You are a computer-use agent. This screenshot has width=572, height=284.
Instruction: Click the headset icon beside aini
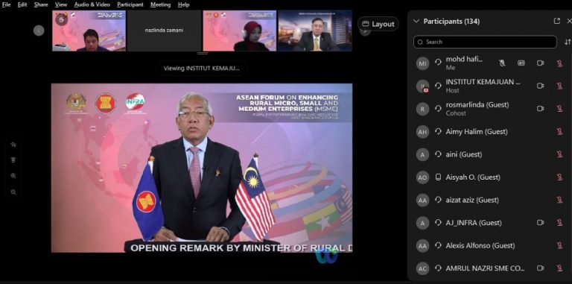[438, 154]
